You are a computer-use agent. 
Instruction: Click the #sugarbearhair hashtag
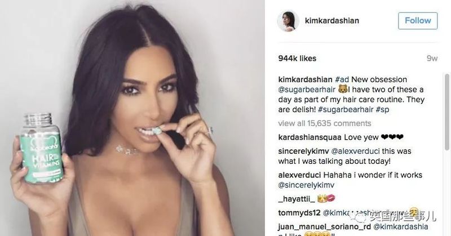346,109
